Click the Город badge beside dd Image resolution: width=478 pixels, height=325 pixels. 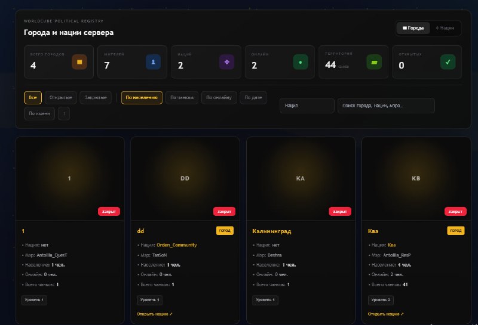(x=225, y=231)
